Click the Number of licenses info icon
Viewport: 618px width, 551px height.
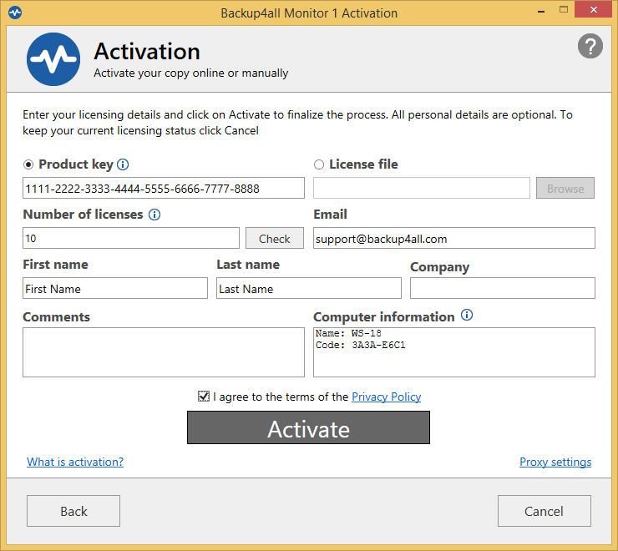point(154,215)
